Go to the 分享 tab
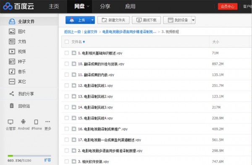Image resolution: width=252 pixels, height=165 pixels. pyautogui.click(x=105, y=6)
